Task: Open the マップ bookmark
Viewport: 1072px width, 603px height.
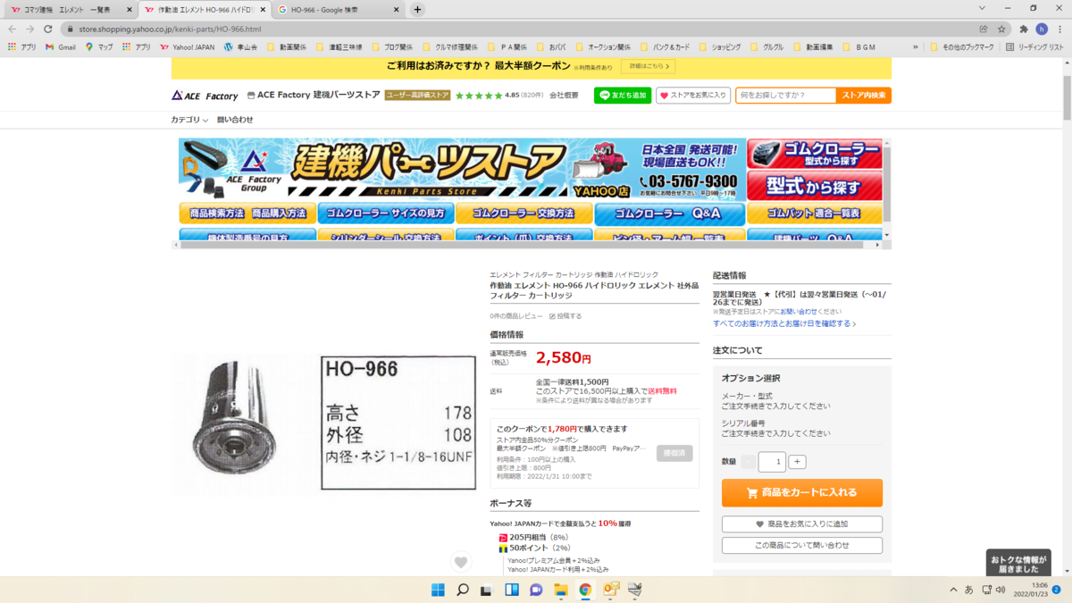Action: click(99, 46)
